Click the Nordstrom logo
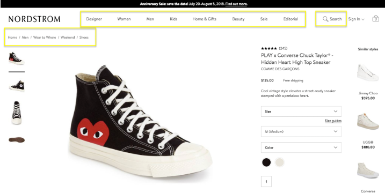Screen dimensions: 385x193 click(x=34, y=19)
